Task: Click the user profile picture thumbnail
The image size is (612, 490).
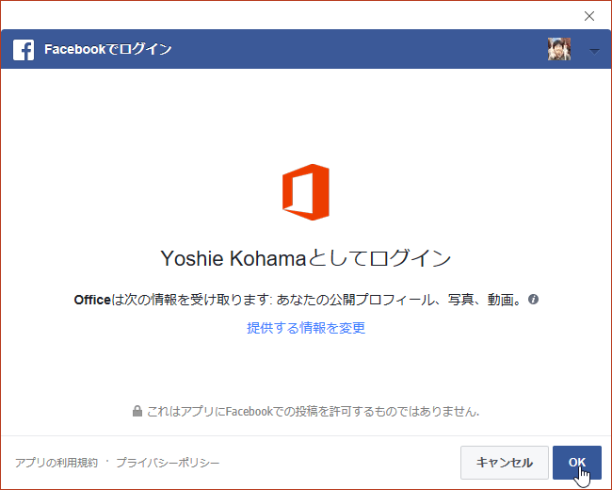Action: [x=559, y=49]
